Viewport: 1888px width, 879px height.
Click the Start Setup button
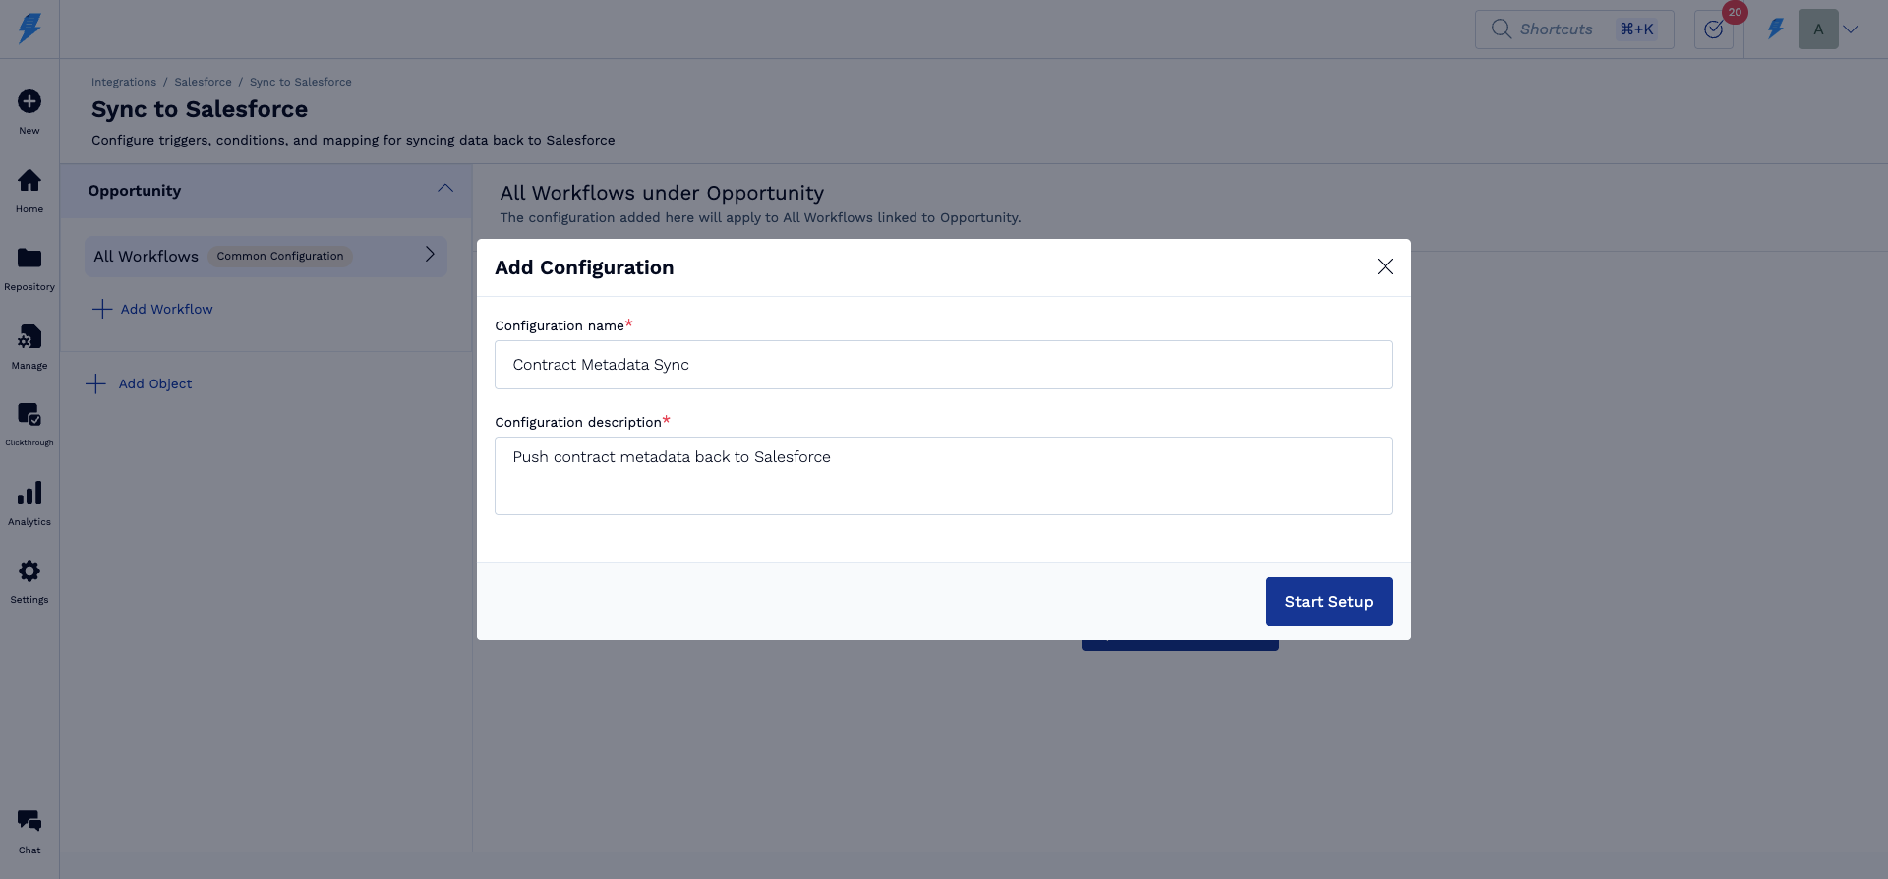pyautogui.click(x=1328, y=602)
